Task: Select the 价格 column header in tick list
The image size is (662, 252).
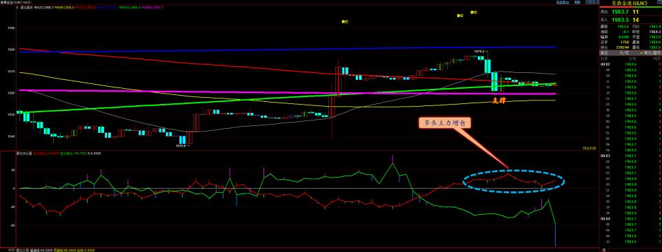Action: [x=632, y=59]
